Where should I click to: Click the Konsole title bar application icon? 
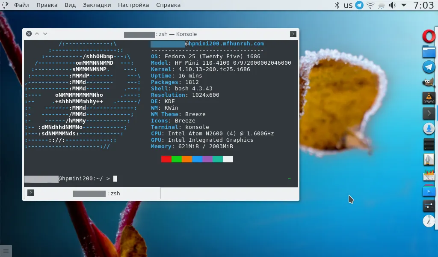pyautogui.click(x=293, y=34)
